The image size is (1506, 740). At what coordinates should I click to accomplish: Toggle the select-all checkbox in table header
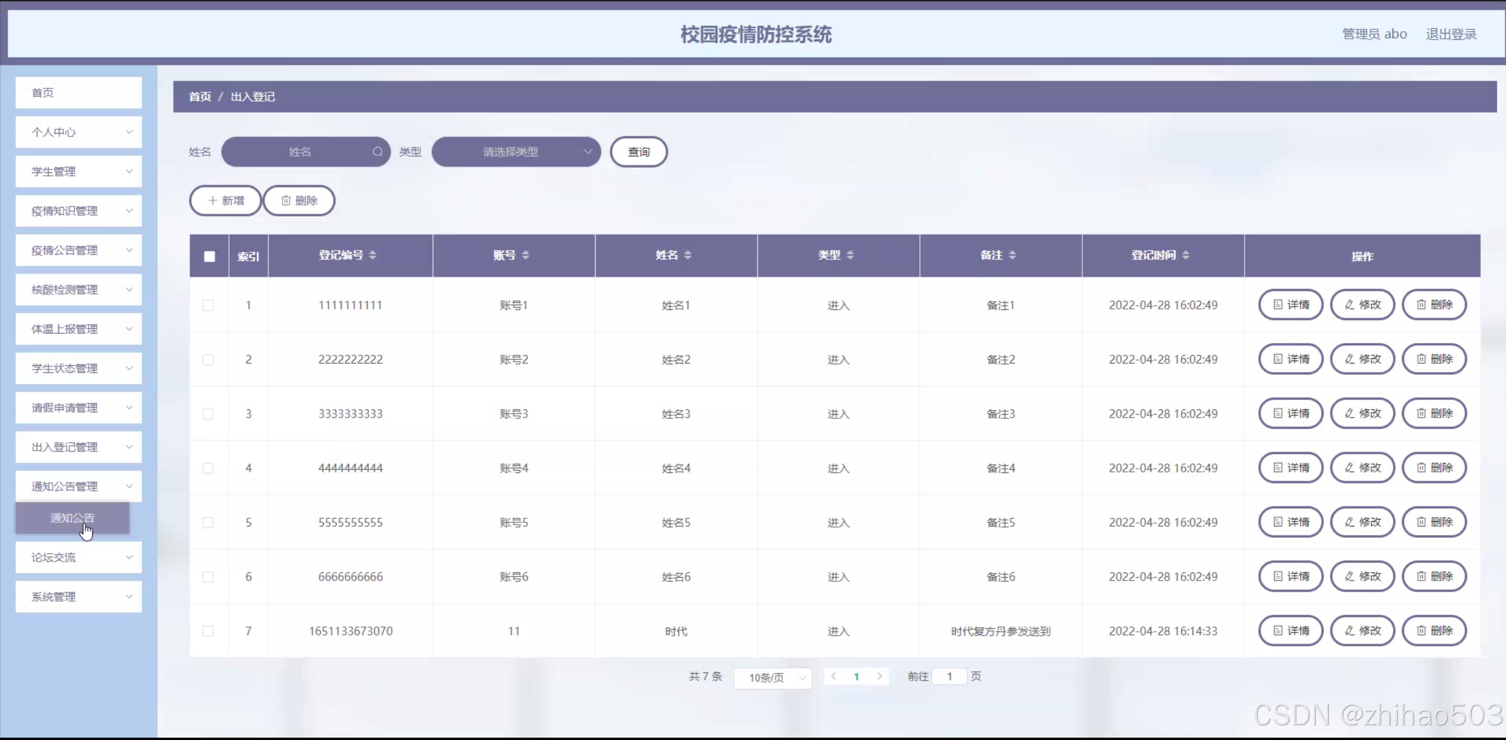click(210, 256)
